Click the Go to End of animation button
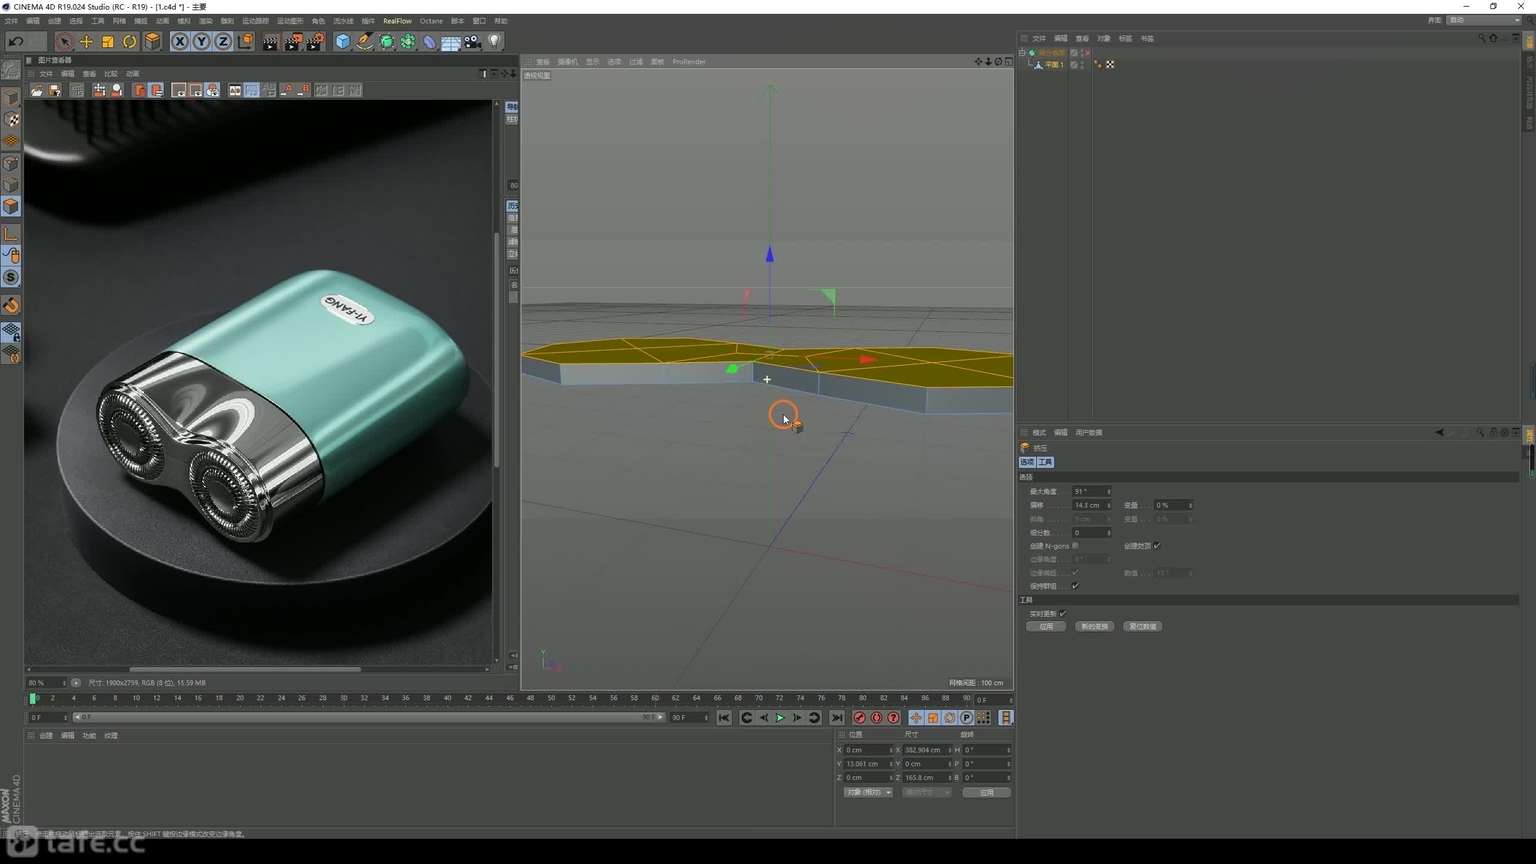The height and width of the screenshot is (864, 1536). click(837, 718)
